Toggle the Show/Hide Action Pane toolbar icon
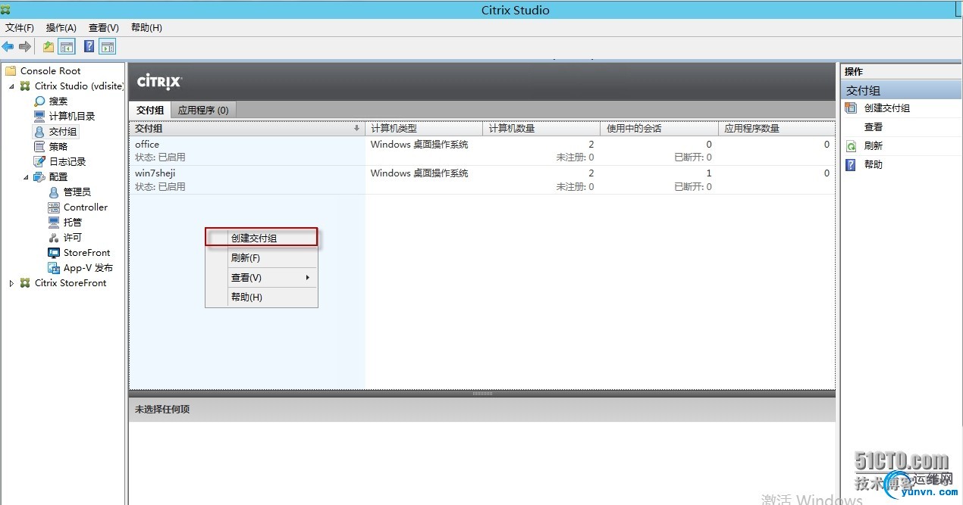 click(108, 47)
